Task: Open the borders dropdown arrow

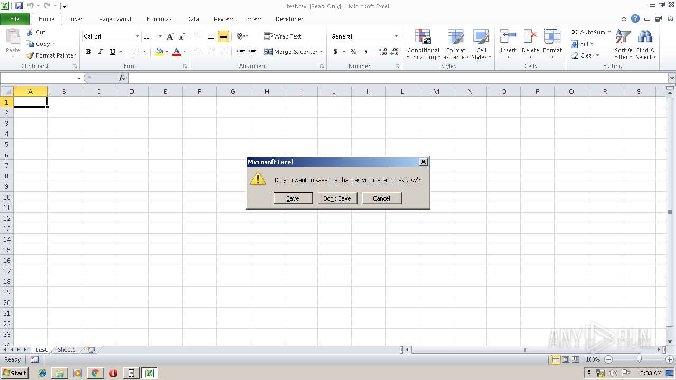Action: (144, 52)
